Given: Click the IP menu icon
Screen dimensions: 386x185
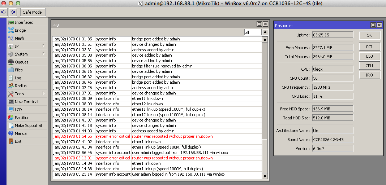Looking at the screenshot, I should (x=11, y=46).
